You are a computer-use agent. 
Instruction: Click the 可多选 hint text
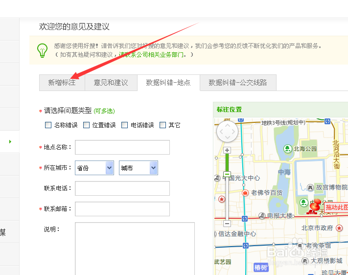(x=104, y=111)
